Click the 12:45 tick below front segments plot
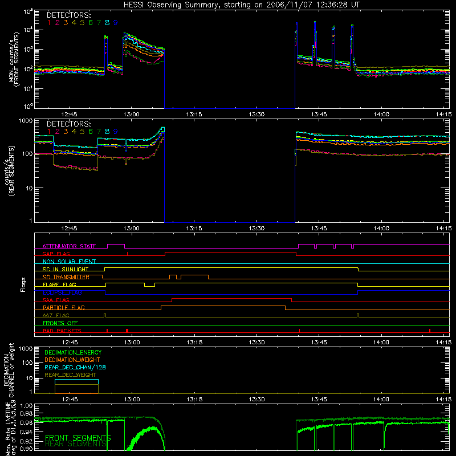Screen dimensions: 456x456 (x=69, y=115)
